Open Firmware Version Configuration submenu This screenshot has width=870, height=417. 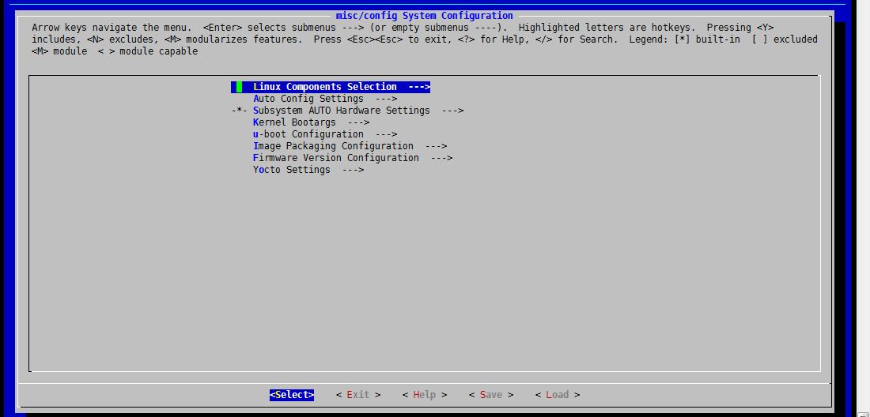point(353,158)
